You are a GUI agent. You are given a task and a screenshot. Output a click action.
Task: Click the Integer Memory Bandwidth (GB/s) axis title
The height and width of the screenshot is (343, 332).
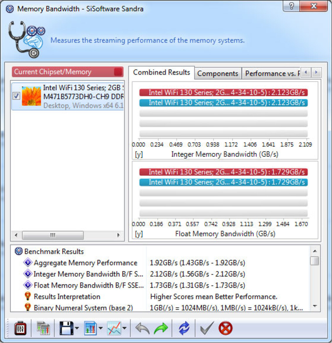tap(225, 154)
